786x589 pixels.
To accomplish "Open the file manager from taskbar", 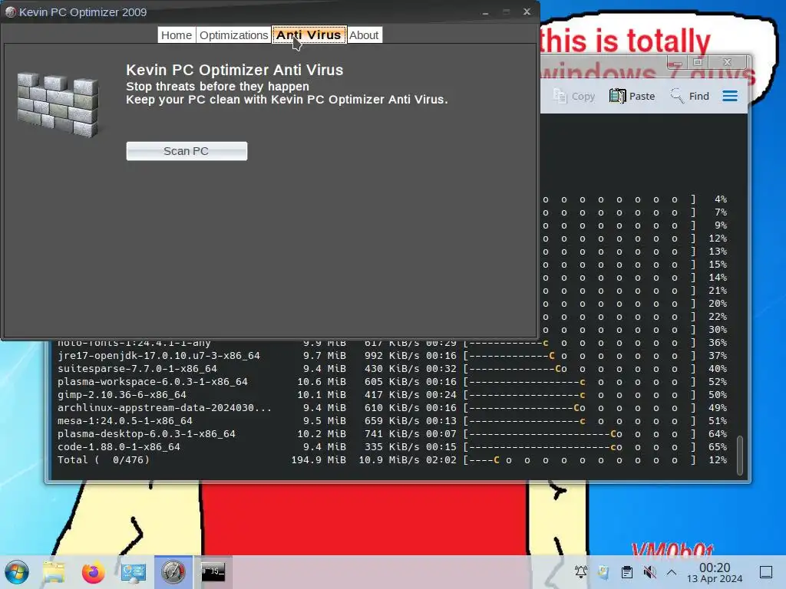I will coord(54,572).
